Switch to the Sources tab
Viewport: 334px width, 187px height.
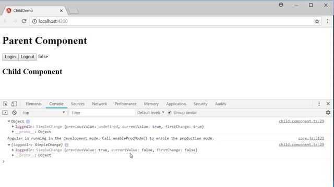point(78,104)
